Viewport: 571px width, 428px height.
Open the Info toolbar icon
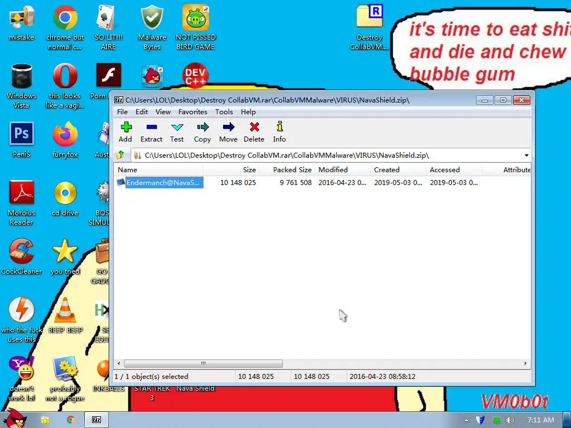click(279, 132)
